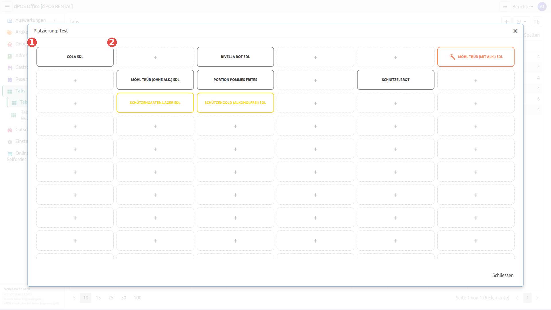
Task: Set page size to 50
Action: 124,298
